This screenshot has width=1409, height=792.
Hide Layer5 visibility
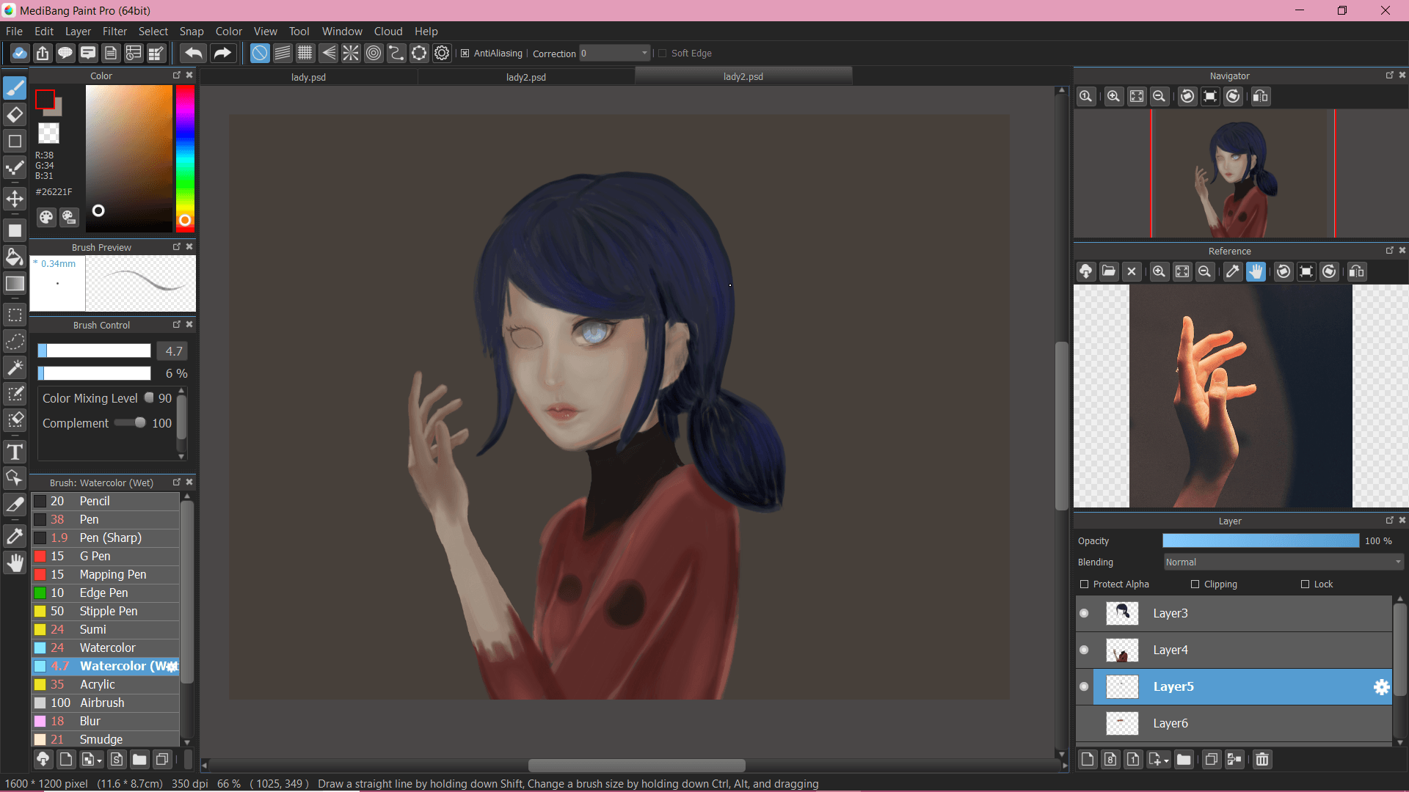[1084, 686]
